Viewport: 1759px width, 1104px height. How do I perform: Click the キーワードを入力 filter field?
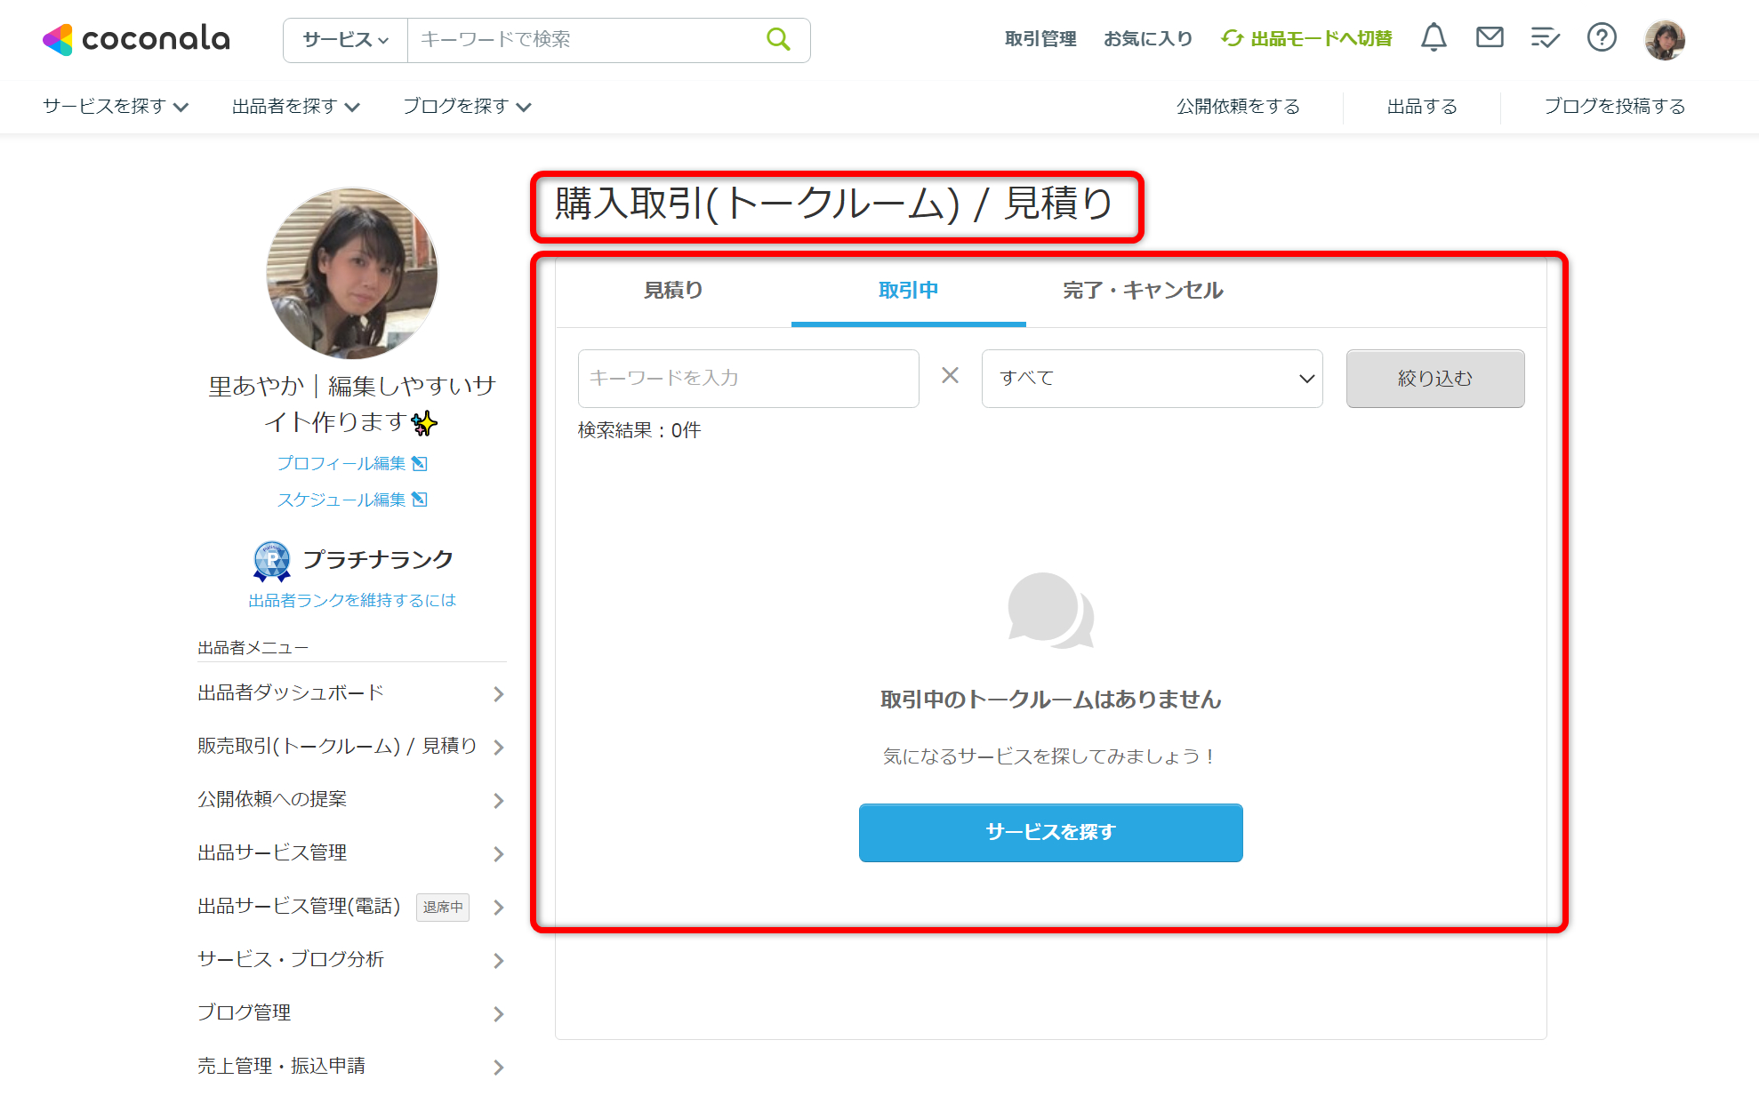pyautogui.click(x=748, y=379)
